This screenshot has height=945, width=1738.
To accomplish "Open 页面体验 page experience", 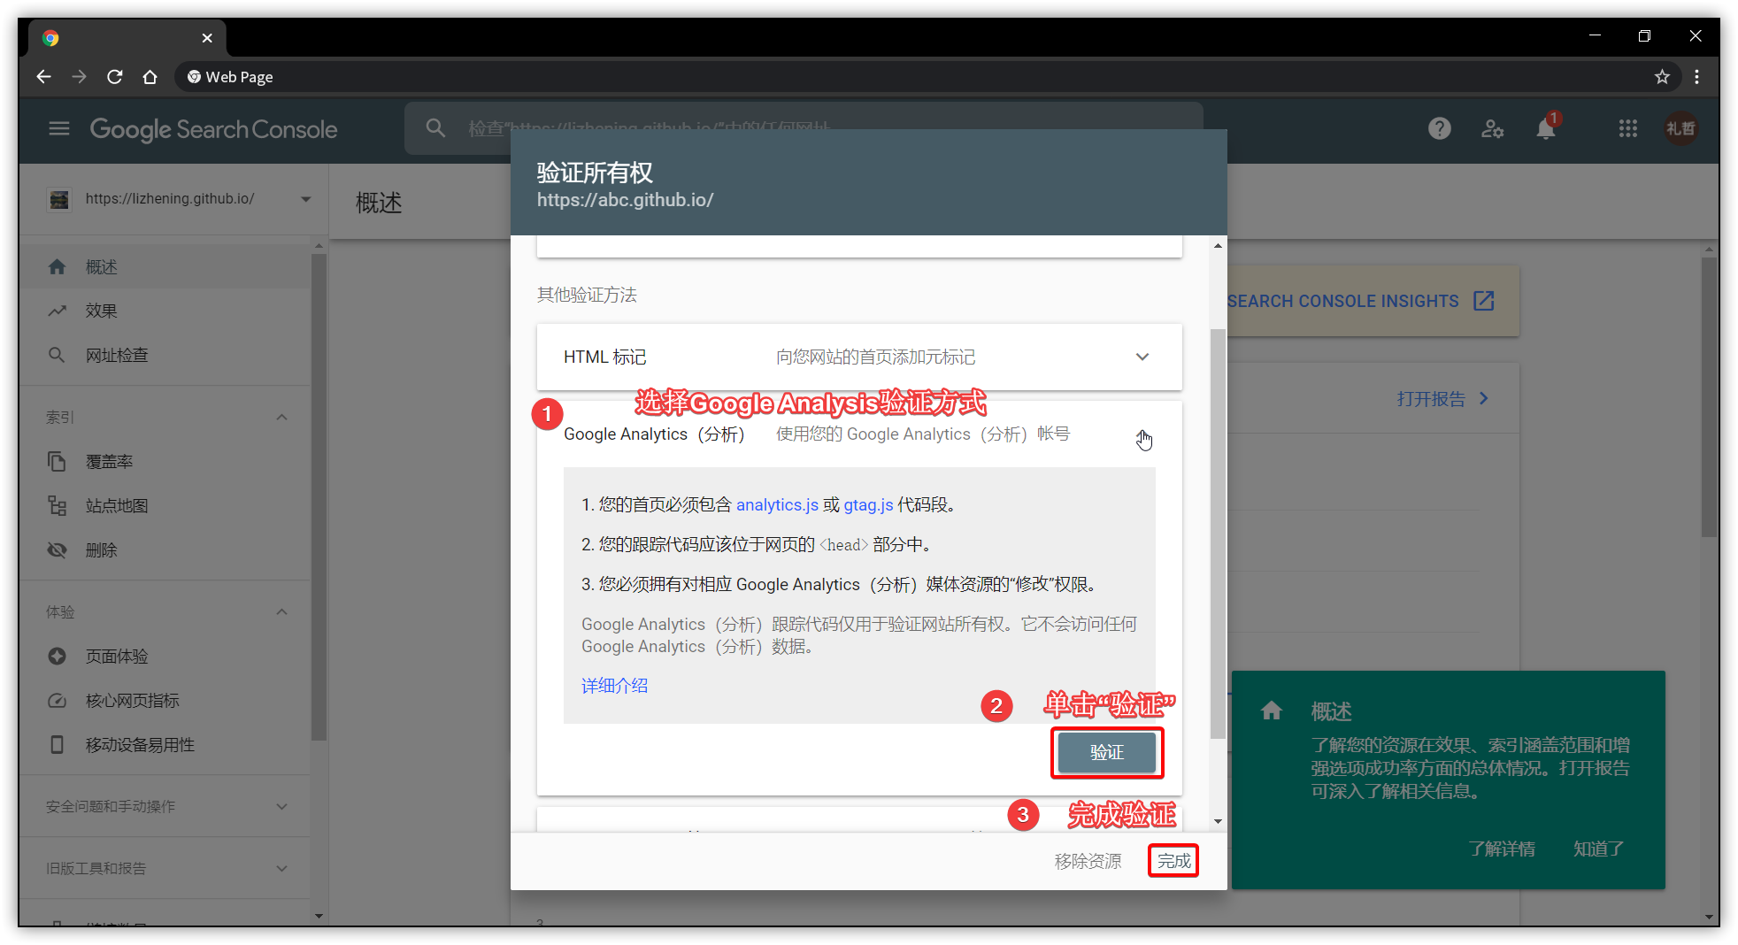I will (x=165, y=656).
